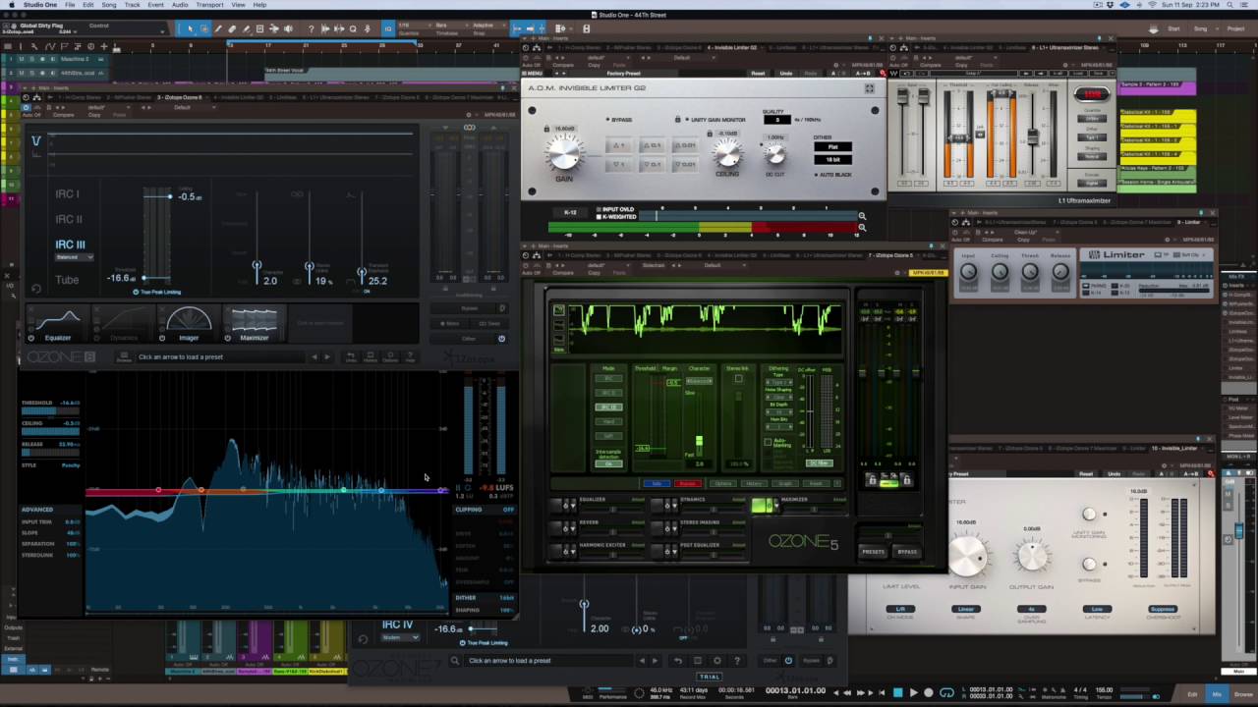Open the Dither Flat selector on Invisible Limiter
The width and height of the screenshot is (1258, 707).
point(832,147)
